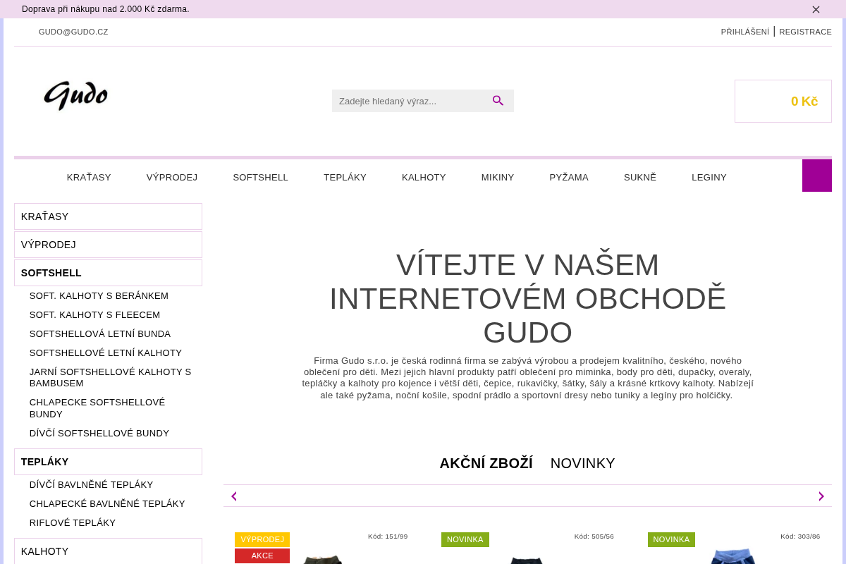Click the NOVINKA badge on product 303/86
The height and width of the screenshot is (564, 846).
point(671,539)
